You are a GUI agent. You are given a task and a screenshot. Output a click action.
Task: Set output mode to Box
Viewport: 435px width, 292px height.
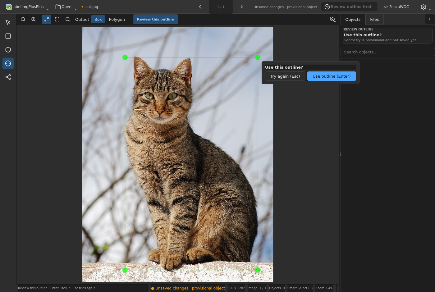point(98,19)
